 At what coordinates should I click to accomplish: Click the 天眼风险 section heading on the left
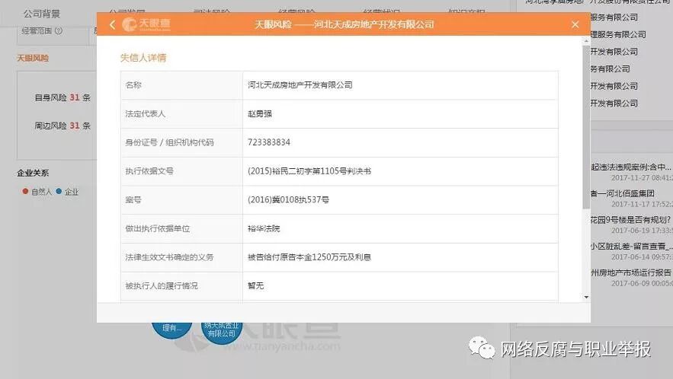(33, 58)
